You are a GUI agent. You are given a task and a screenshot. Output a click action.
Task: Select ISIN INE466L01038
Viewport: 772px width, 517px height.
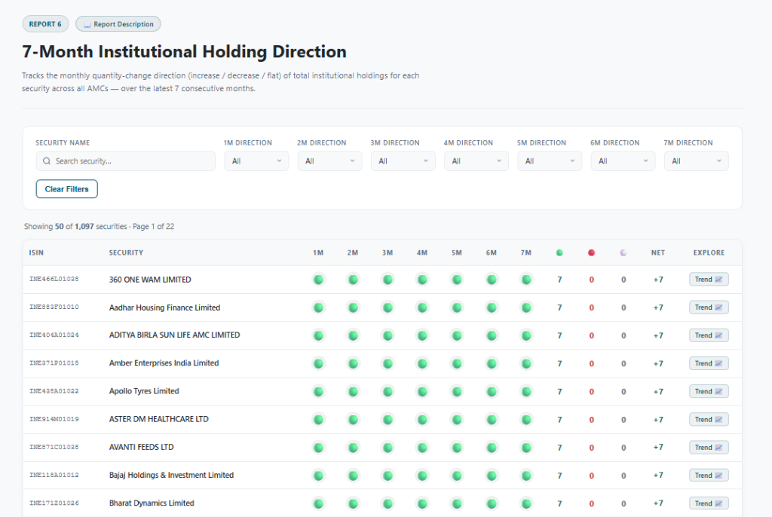54,279
